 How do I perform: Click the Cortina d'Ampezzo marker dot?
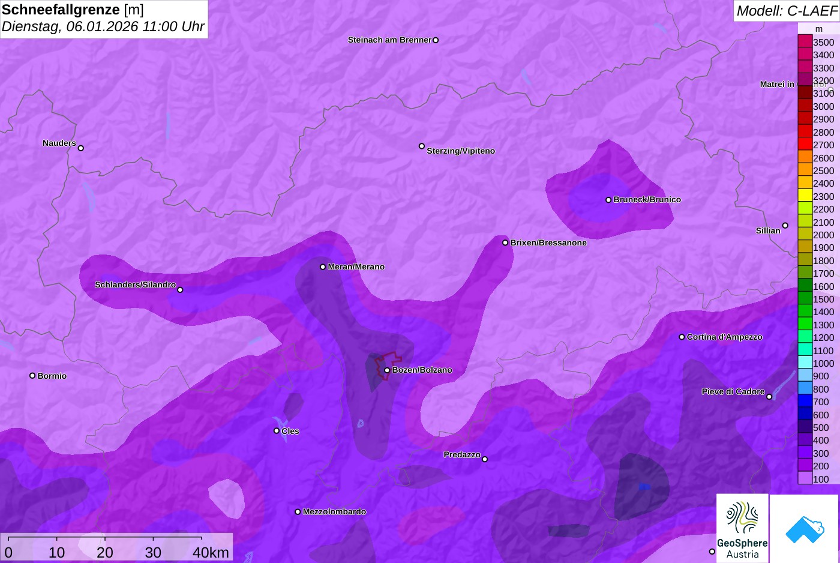pos(682,337)
